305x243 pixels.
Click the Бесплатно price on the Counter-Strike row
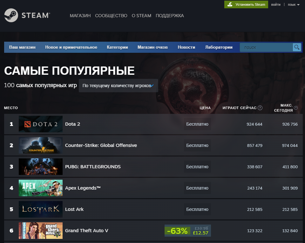(197, 145)
